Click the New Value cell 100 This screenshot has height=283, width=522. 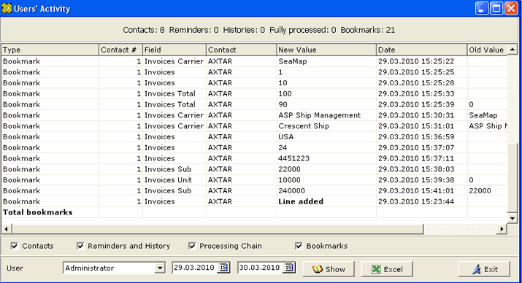pyautogui.click(x=326, y=93)
